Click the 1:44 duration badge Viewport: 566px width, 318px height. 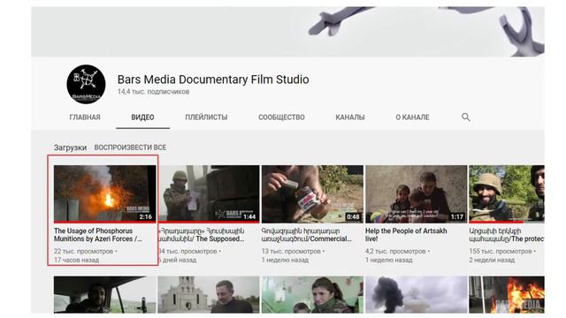[249, 217]
